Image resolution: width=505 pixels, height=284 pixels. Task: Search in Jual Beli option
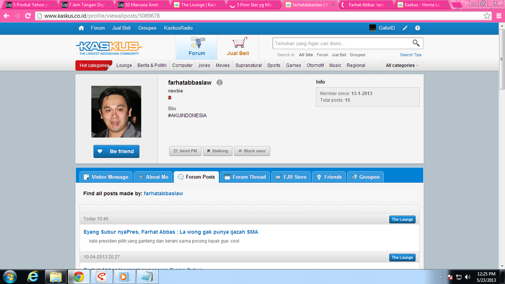(339, 55)
